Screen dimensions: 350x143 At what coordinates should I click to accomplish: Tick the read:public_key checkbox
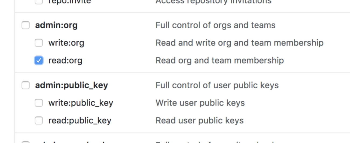click(39, 121)
